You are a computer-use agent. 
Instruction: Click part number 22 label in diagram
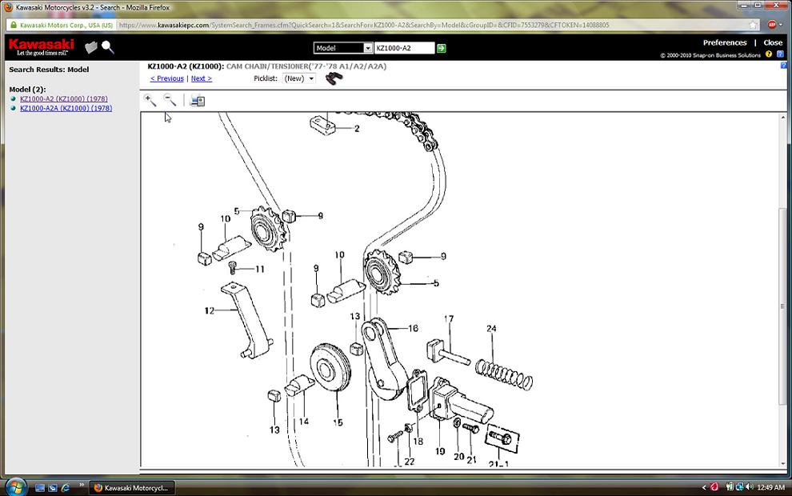(x=409, y=461)
